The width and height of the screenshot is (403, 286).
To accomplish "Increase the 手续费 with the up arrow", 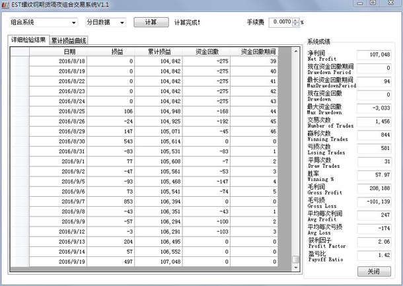I will pyautogui.click(x=295, y=20).
